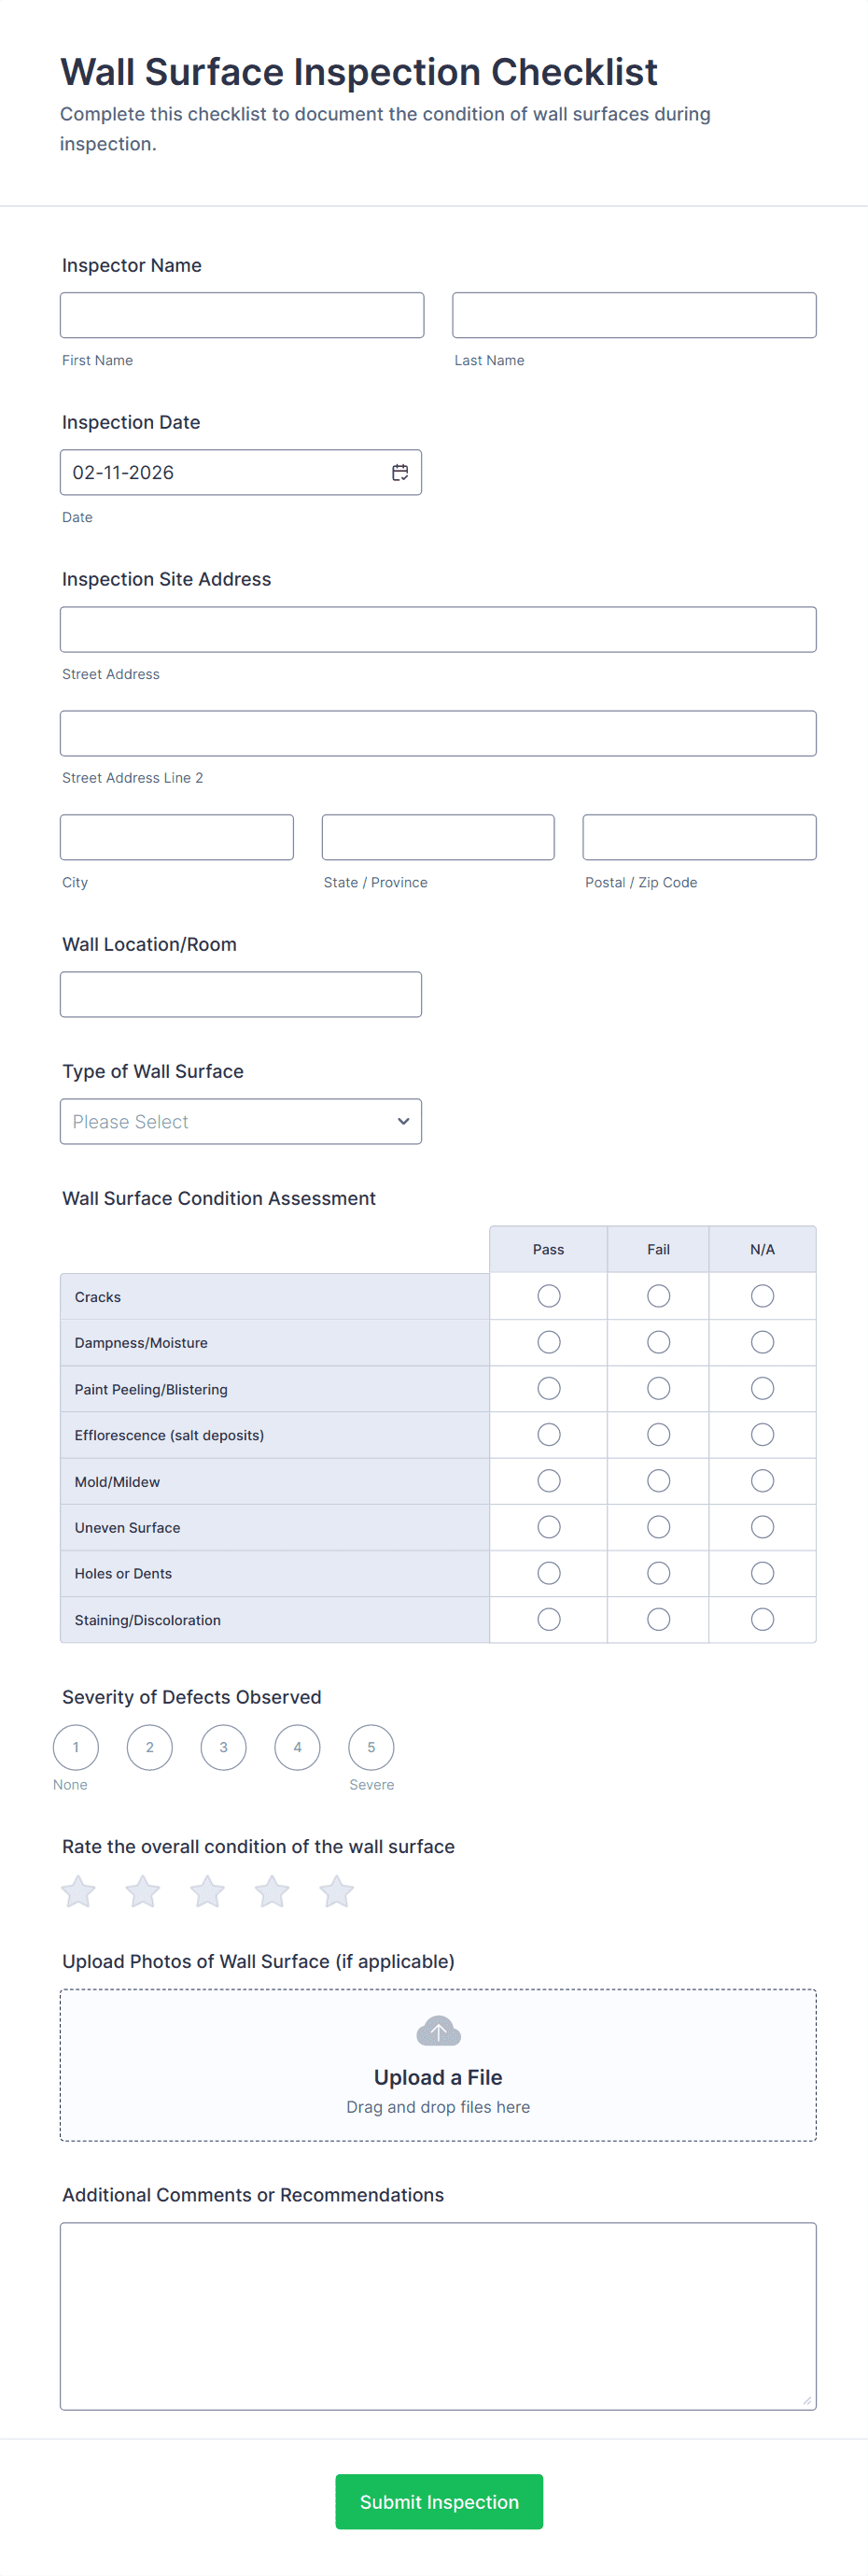Choose severity level 1 None
868x2576 pixels.
(76, 1747)
